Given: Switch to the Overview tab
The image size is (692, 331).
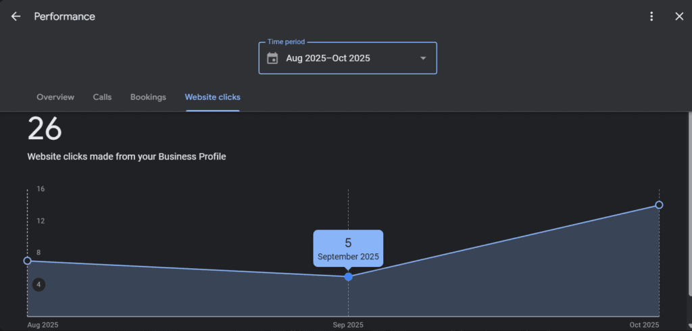Looking at the screenshot, I should [55, 97].
